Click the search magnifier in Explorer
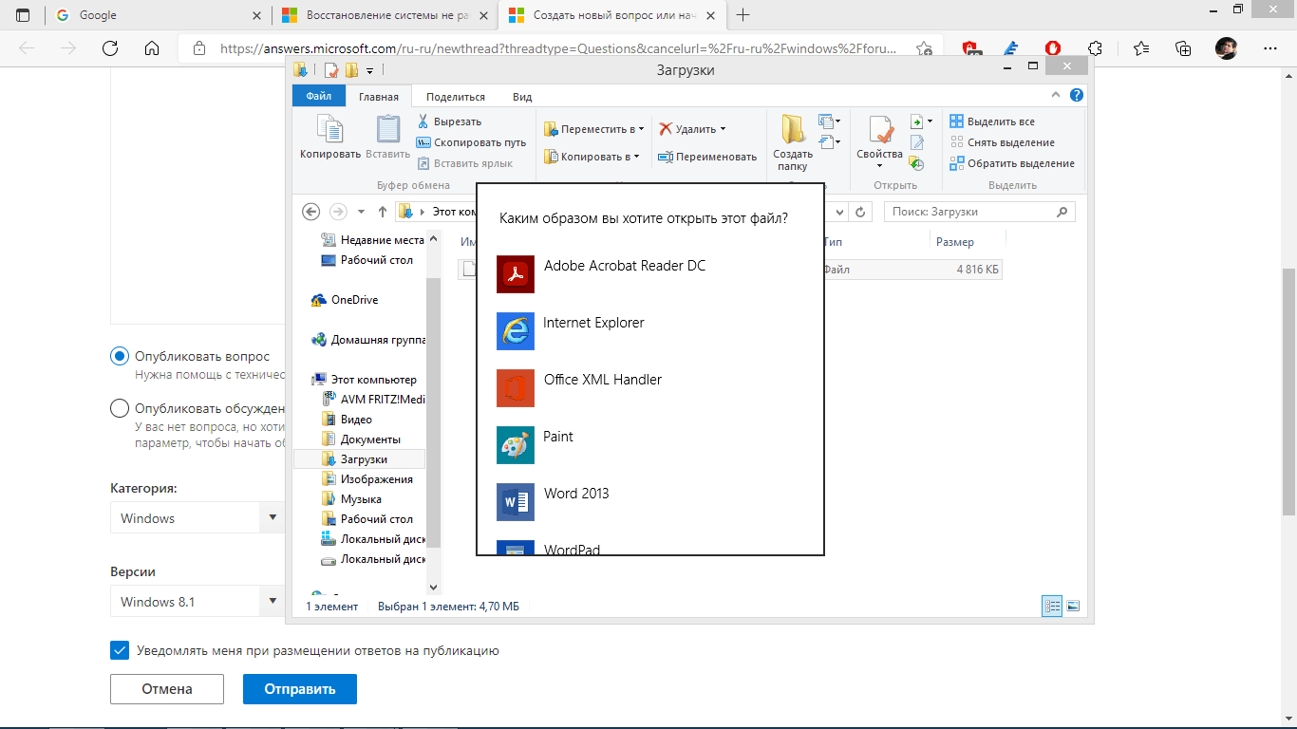Screen dimensions: 1297x729 [1063, 212]
